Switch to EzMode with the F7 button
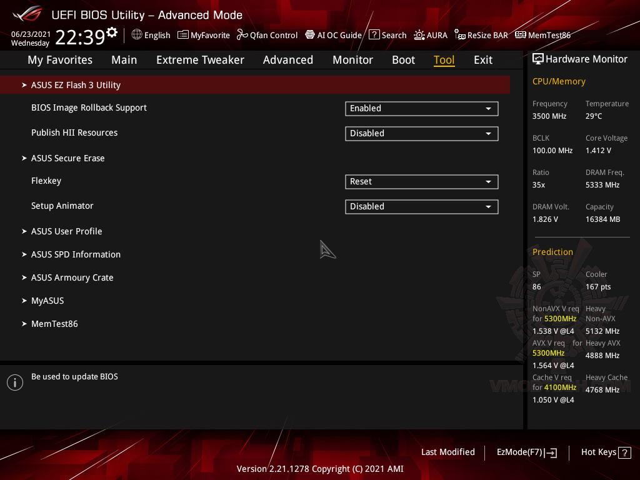The height and width of the screenshot is (480, 640). pos(526,452)
